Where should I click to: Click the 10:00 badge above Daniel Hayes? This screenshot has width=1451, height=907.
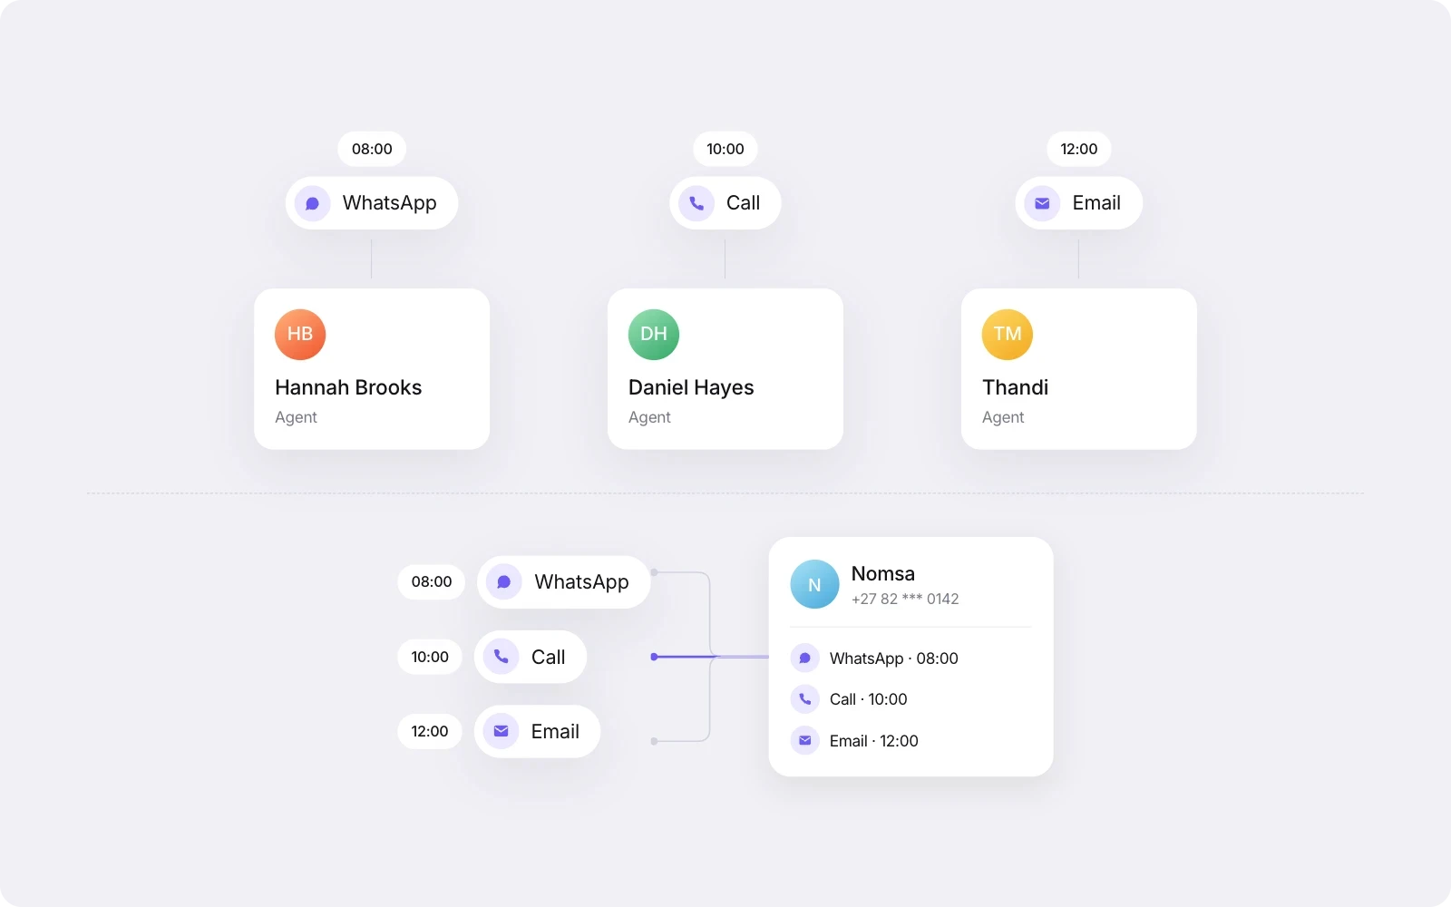(x=725, y=149)
